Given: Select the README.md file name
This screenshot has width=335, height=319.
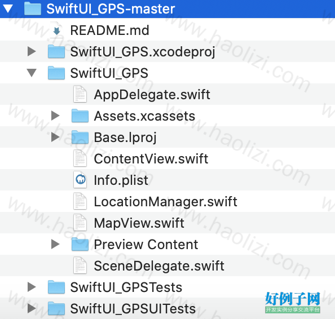Looking at the screenshot, I should pyautogui.click(x=109, y=30).
